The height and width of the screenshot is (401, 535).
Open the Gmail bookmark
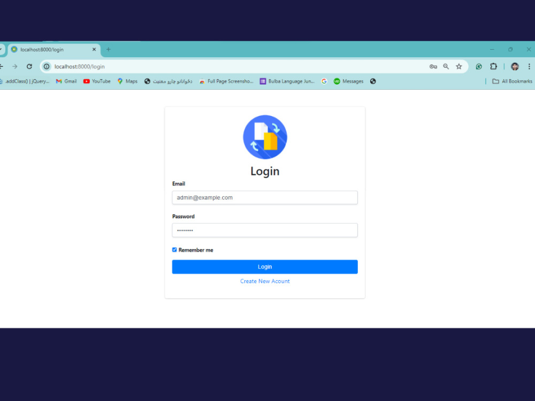click(x=66, y=81)
